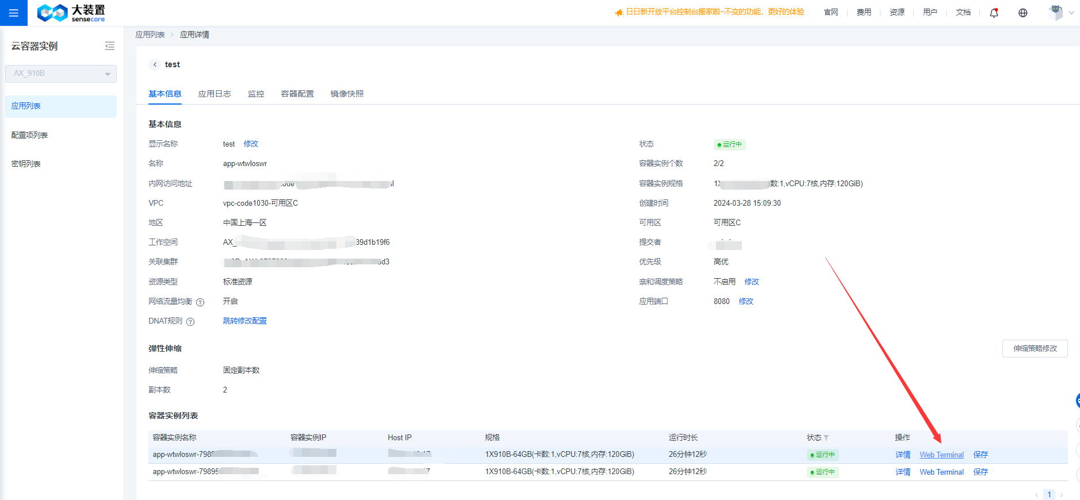Click the notification bell icon
The width and height of the screenshot is (1080, 500).
pos(994,13)
